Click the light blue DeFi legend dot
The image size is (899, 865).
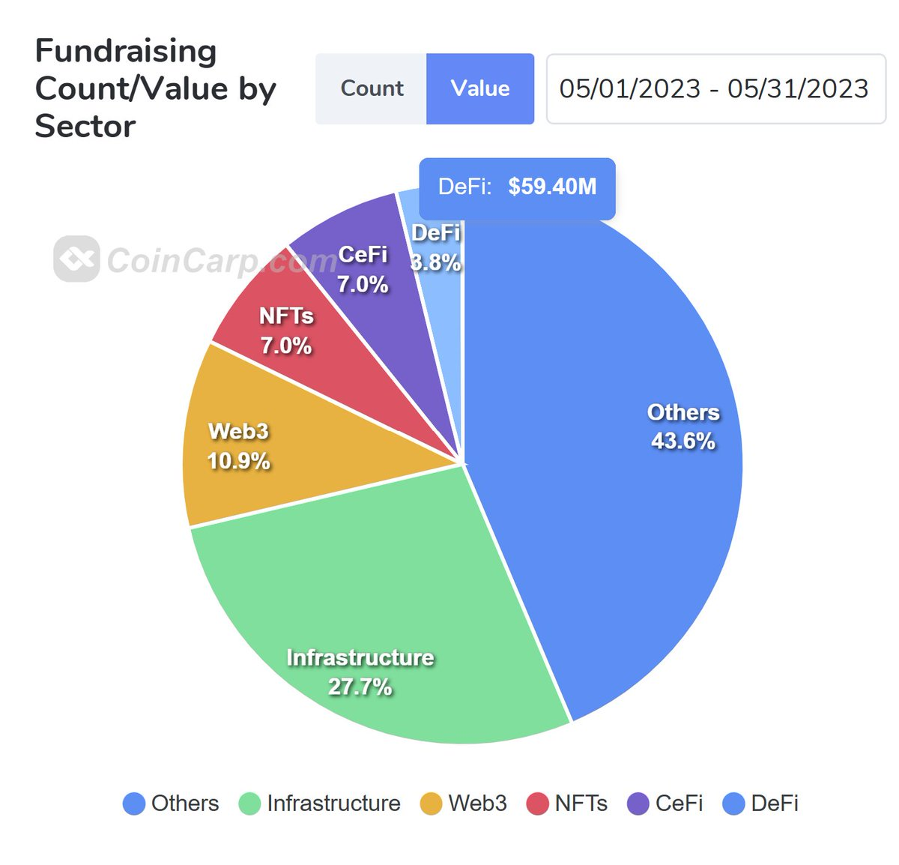click(734, 804)
